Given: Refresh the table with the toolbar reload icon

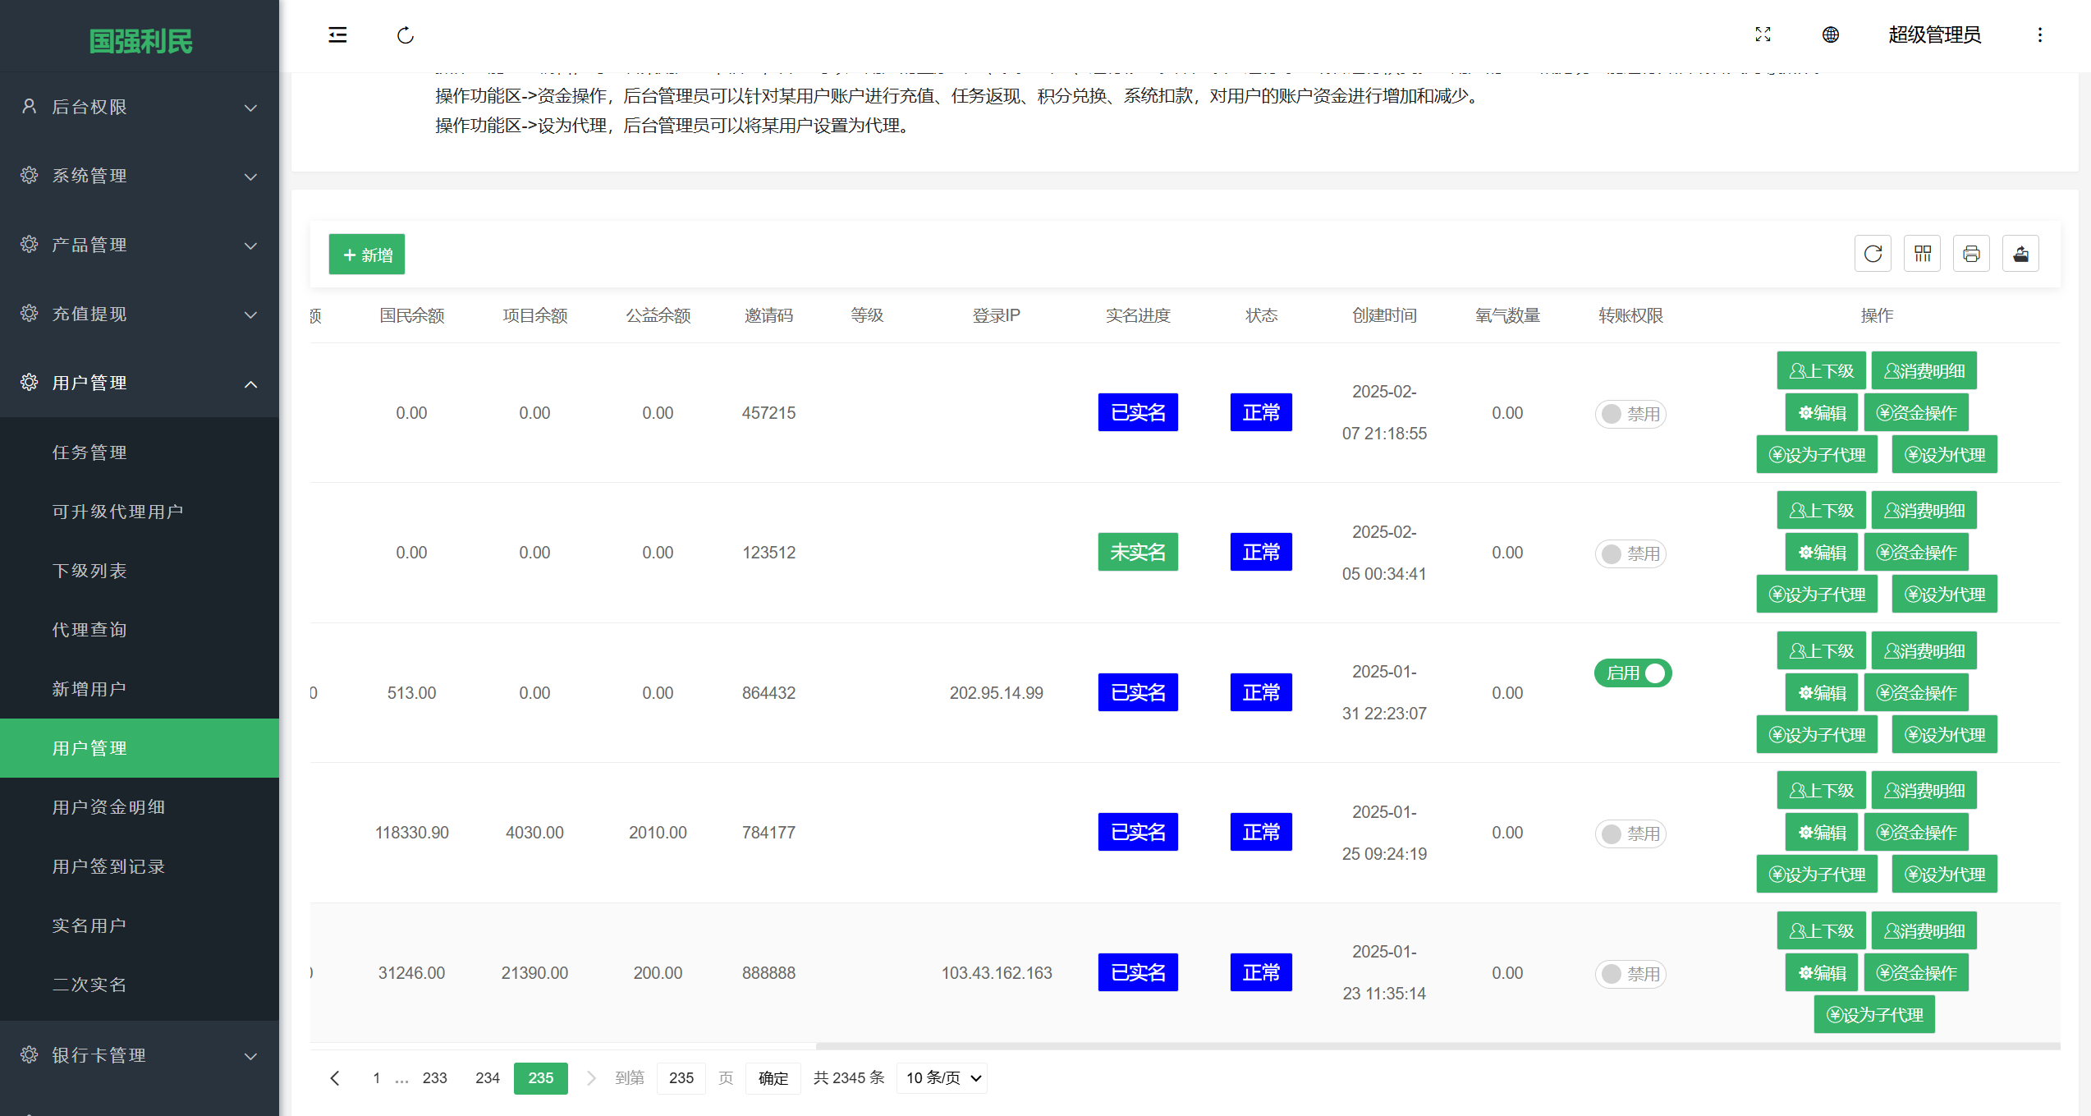Looking at the screenshot, I should 1873,254.
